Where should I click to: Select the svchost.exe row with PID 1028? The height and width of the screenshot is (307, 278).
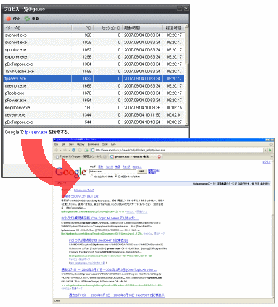(94, 43)
